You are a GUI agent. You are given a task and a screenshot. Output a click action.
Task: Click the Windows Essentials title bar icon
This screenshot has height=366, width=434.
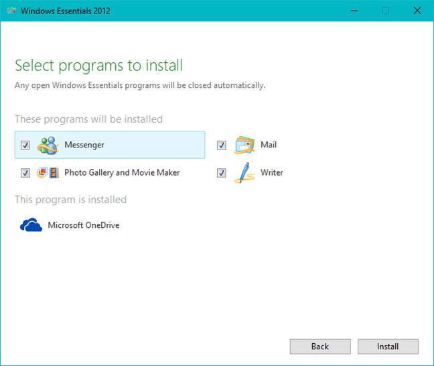(11, 11)
